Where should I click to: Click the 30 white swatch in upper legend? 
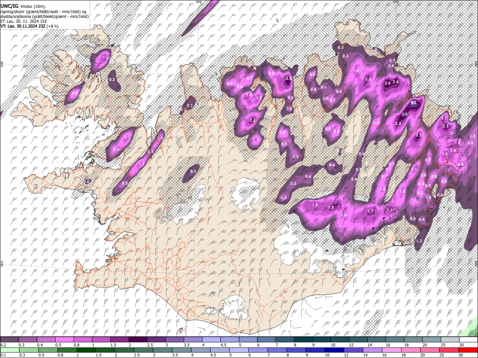[x=468, y=340]
